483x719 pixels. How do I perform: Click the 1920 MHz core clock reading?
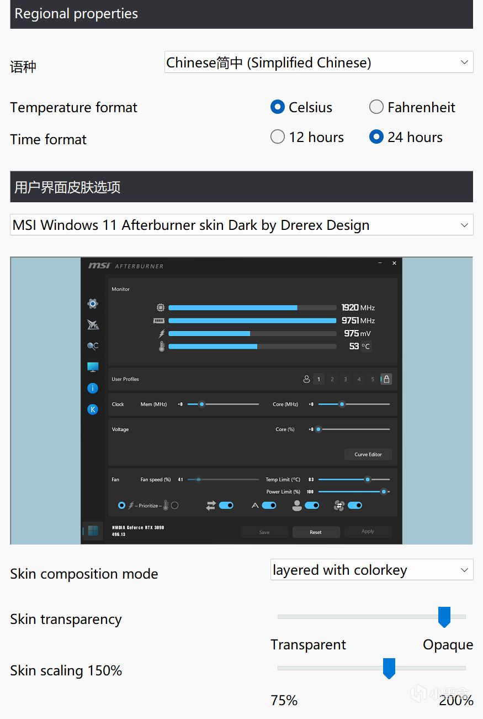point(358,307)
